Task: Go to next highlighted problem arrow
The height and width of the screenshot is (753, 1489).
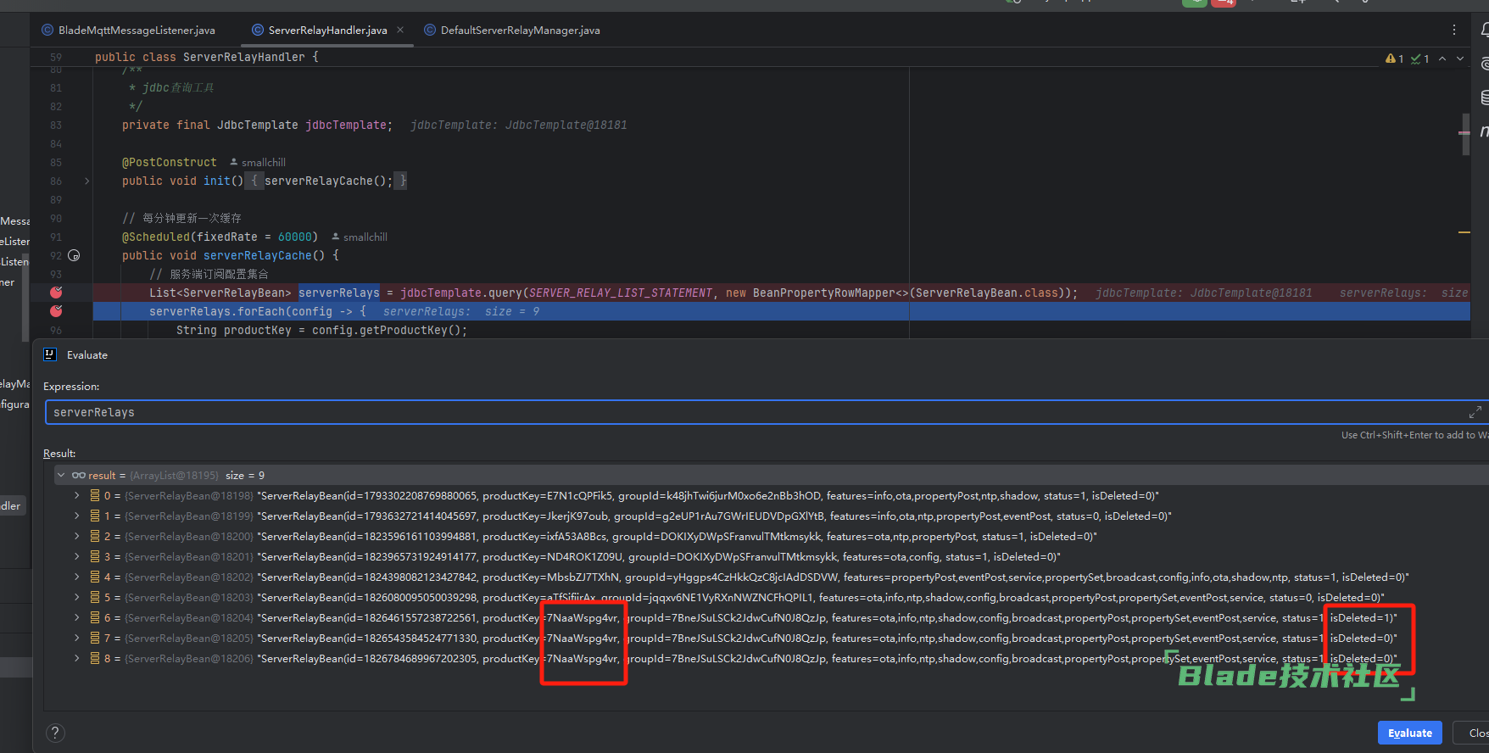Action: tap(1460, 59)
